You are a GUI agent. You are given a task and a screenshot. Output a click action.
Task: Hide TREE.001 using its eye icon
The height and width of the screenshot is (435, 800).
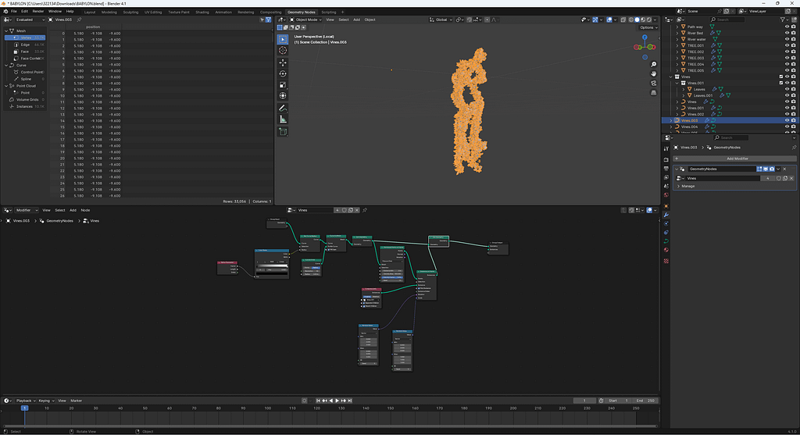pyautogui.click(x=787, y=45)
